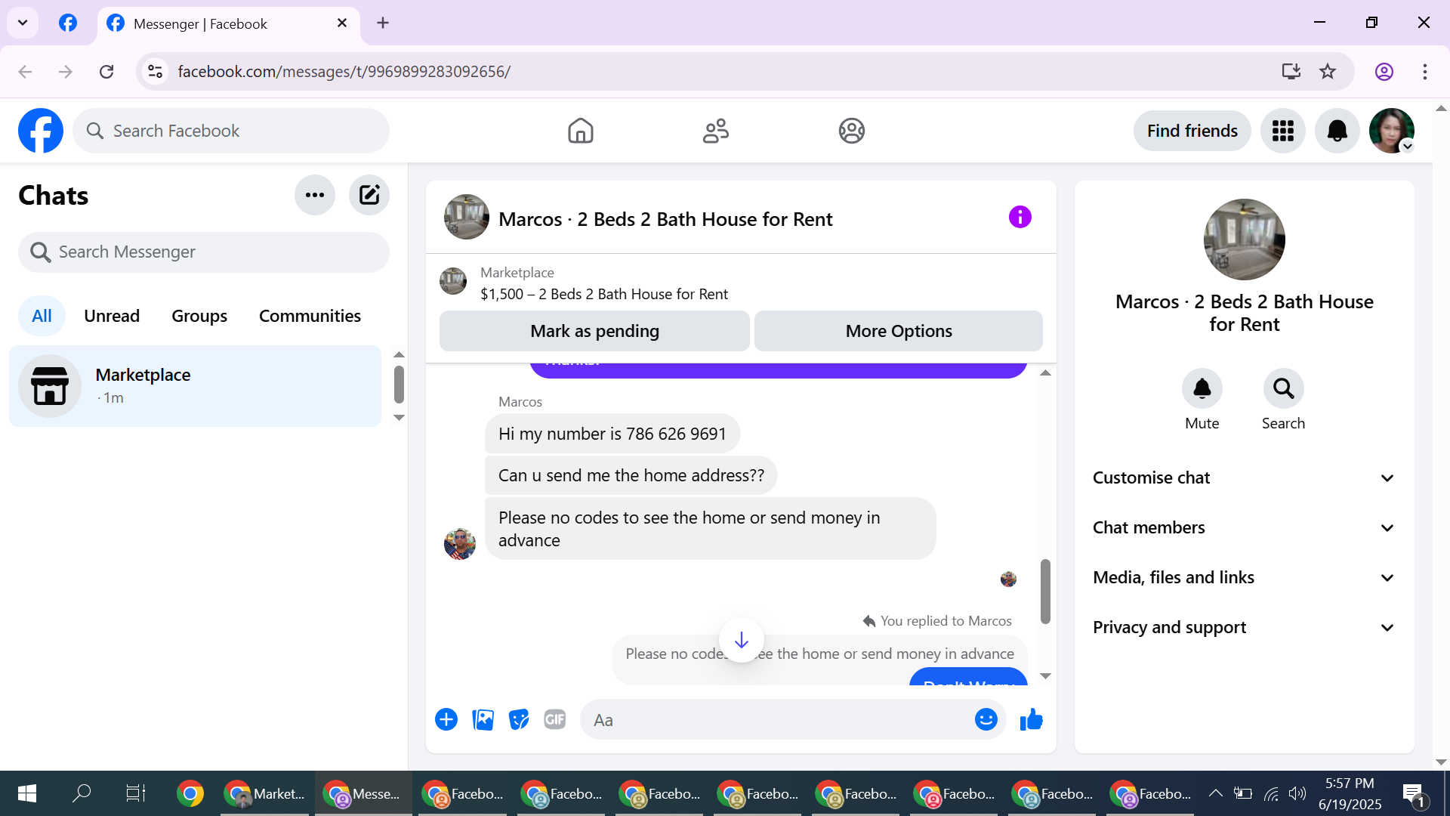Open the Facebook logo home link
1450x816 pixels.
pos(41,131)
